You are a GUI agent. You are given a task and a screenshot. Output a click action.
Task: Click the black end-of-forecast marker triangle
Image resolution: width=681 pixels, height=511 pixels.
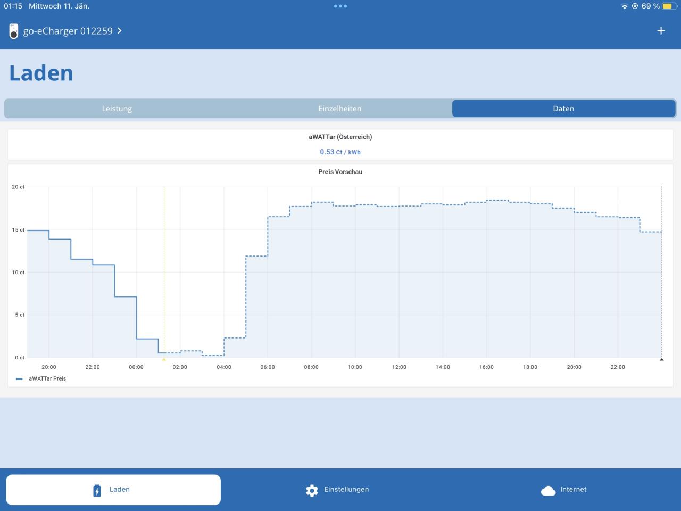coord(661,359)
